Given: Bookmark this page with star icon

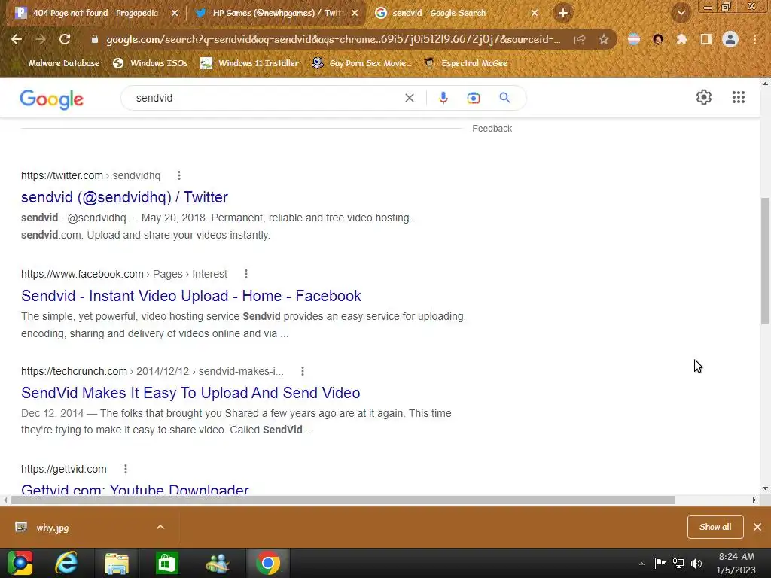Looking at the screenshot, I should (604, 39).
